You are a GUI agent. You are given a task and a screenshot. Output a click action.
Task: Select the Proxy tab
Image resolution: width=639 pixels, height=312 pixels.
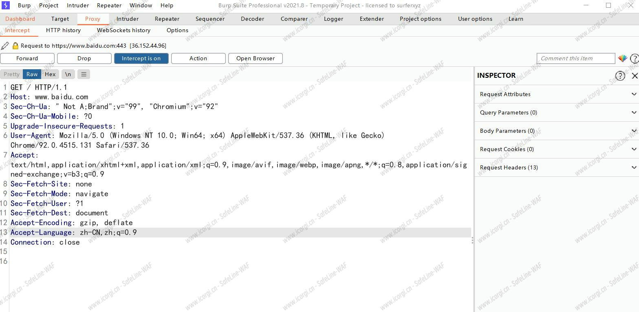point(93,19)
